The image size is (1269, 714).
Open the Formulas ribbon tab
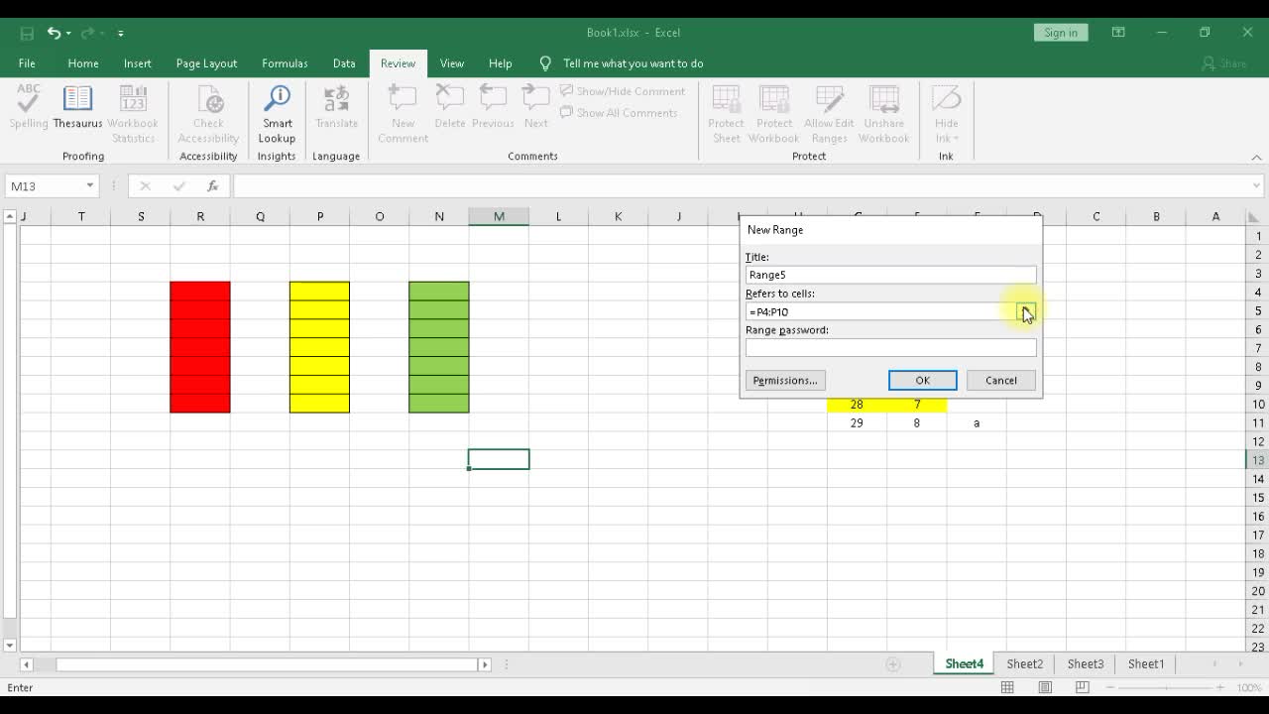[285, 63]
